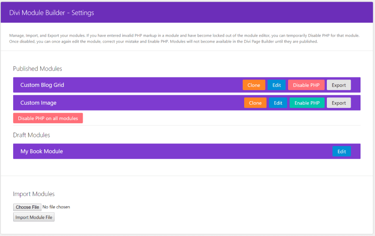Select the My Book Module title
This screenshot has width=375, height=236.
[x=41, y=151]
